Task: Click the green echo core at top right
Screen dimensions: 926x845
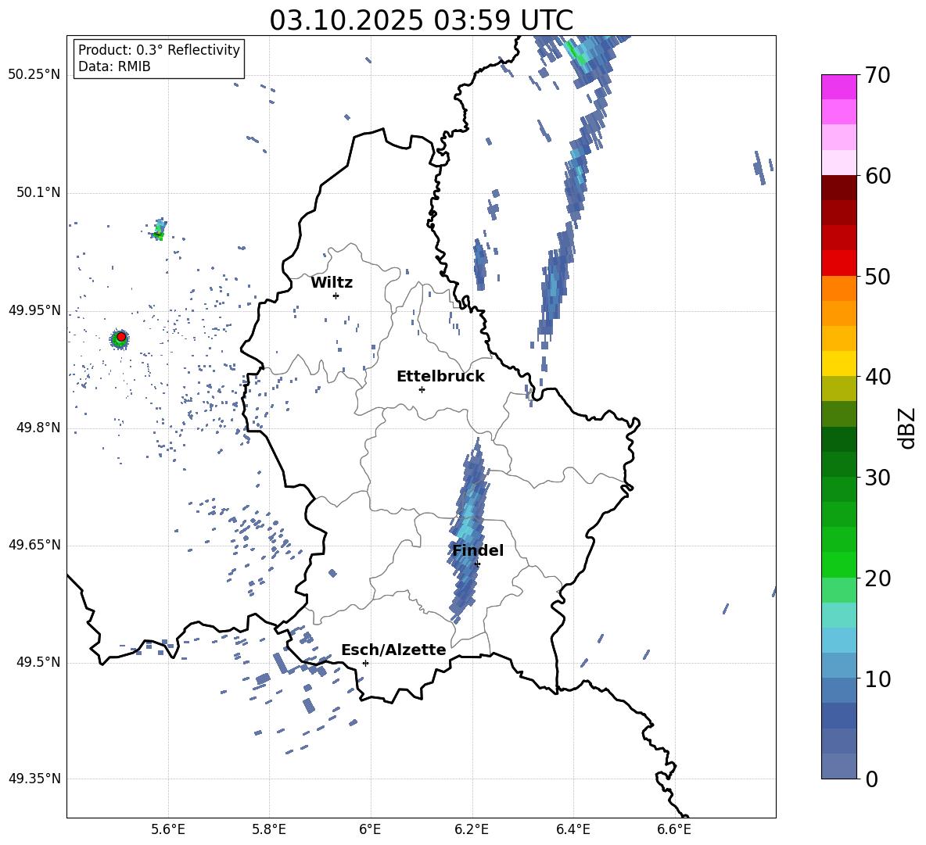Action: [x=576, y=53]
